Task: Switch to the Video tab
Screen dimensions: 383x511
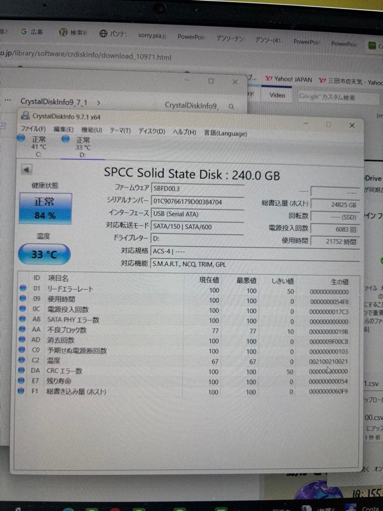Action: pyautogui.click(x=277, y=95)
